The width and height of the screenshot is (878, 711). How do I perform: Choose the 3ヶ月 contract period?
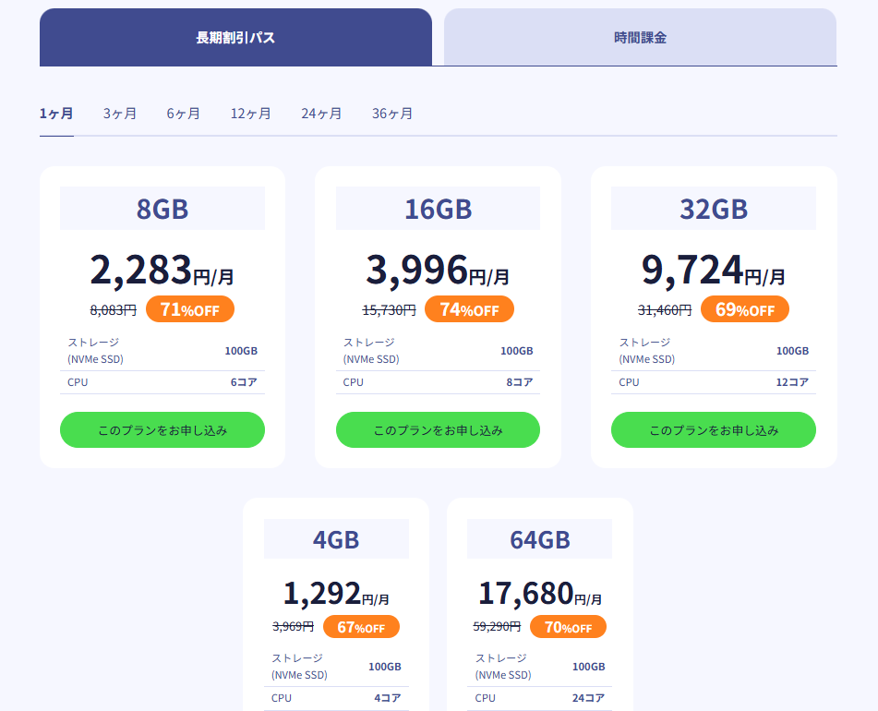pos(120,114)
